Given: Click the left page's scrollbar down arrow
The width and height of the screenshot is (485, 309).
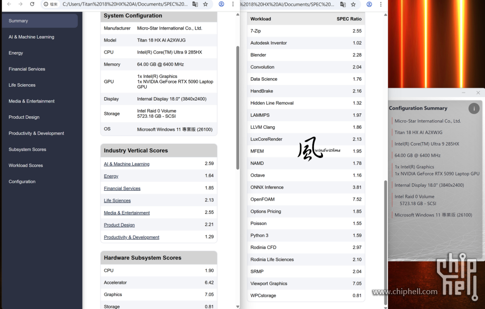Looking at the screenshot, I should [x=238, y=307].
